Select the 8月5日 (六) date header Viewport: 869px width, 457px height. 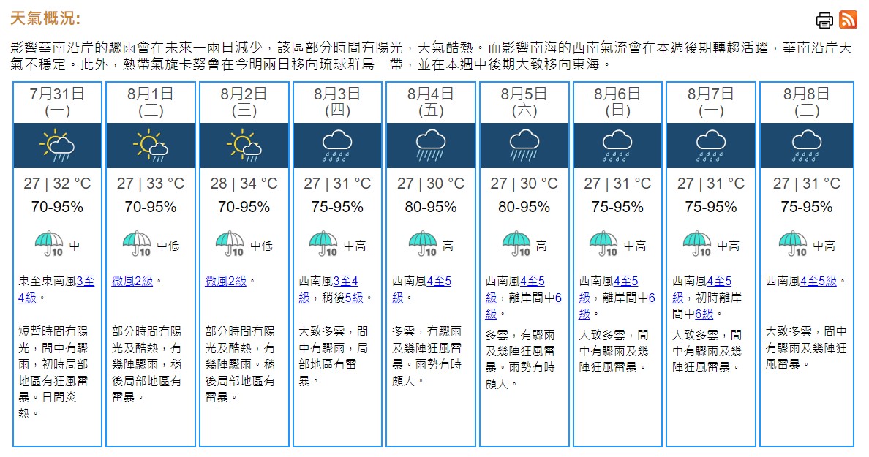(x=524, y=102)
